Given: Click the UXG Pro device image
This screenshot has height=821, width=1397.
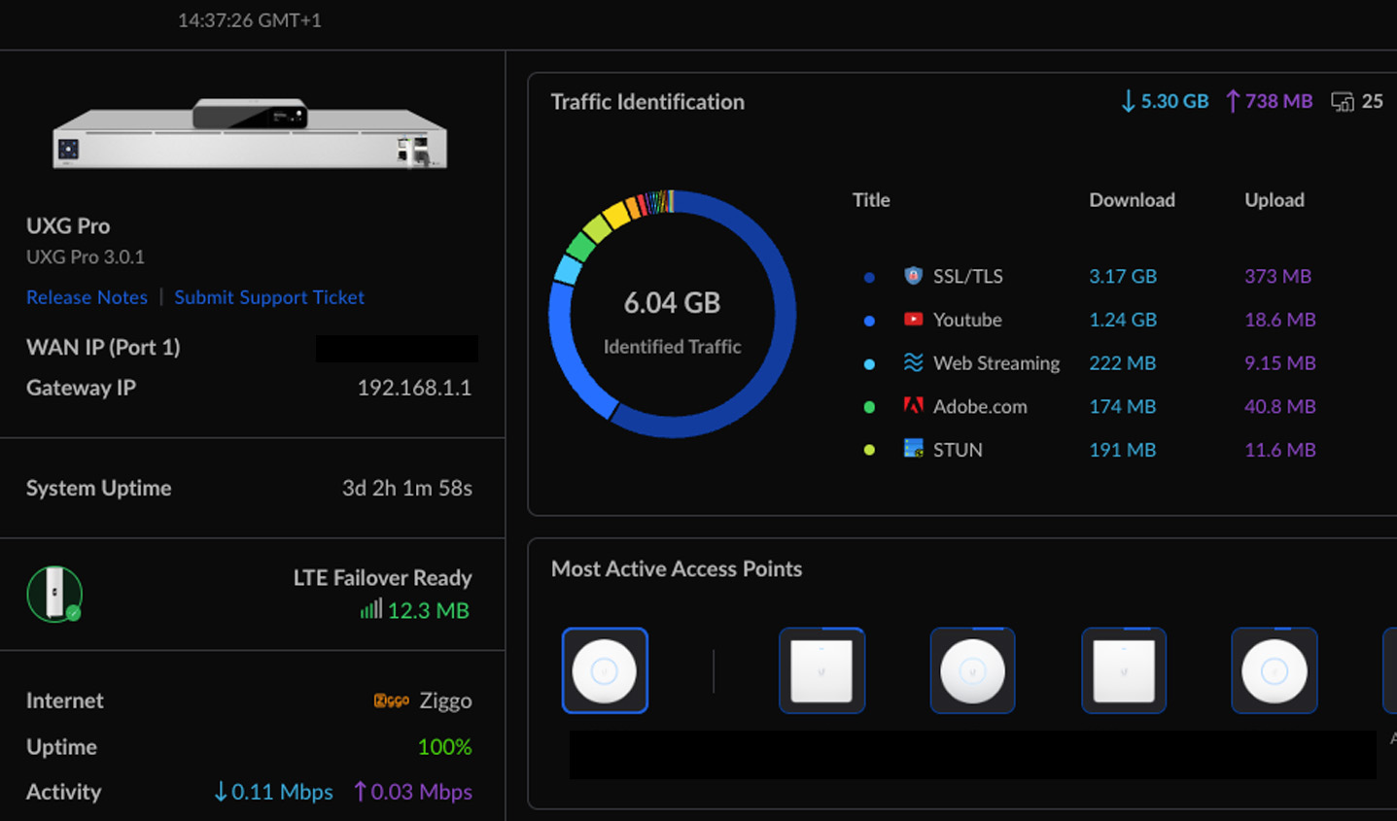Looking at the screenshot, I should (x=250, y=134).
